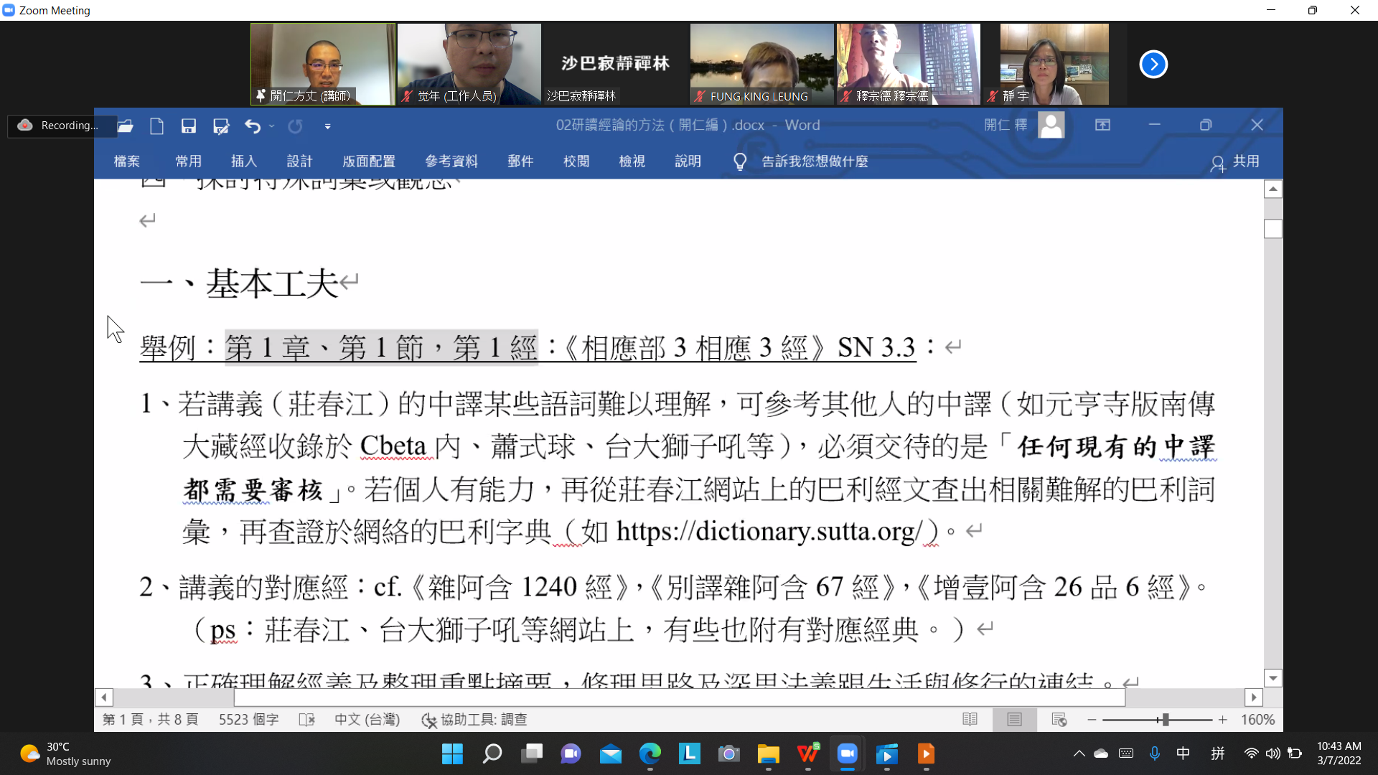Click the 160% zoom level button

coord(1257,720)
